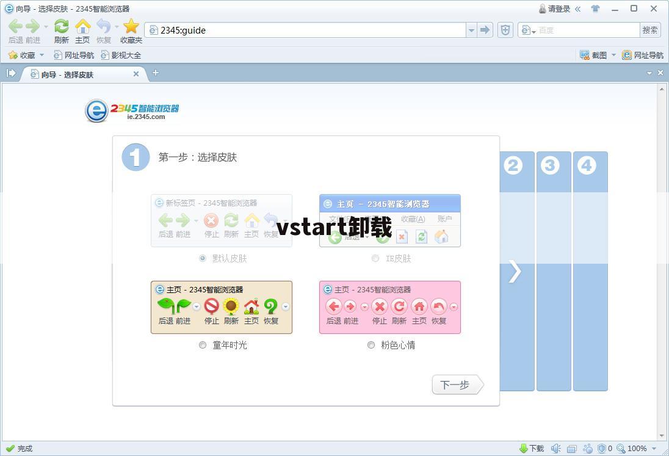The height and width of the screenshot is (456, 669).
Task: Close the 向导 - 选择皮肤 tab
Action: 136,74
